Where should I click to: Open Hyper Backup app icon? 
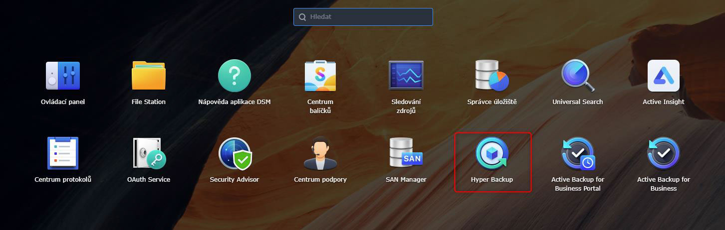click(492, 153)
